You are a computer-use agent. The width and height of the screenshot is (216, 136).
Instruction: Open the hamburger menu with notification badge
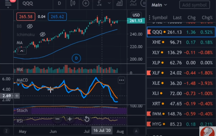click(8, 4)
